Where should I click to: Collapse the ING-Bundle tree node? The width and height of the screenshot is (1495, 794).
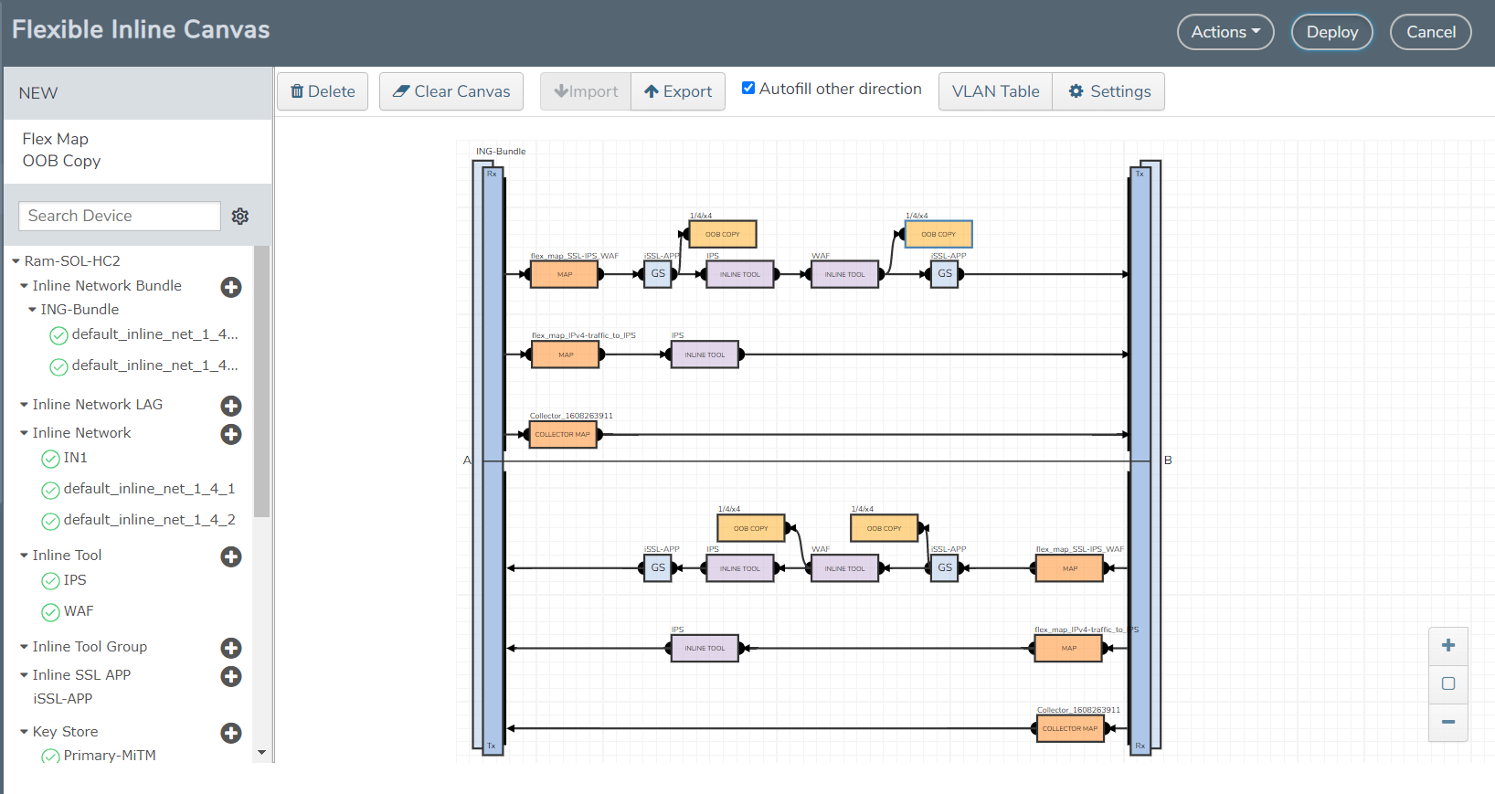coord(32,310)
